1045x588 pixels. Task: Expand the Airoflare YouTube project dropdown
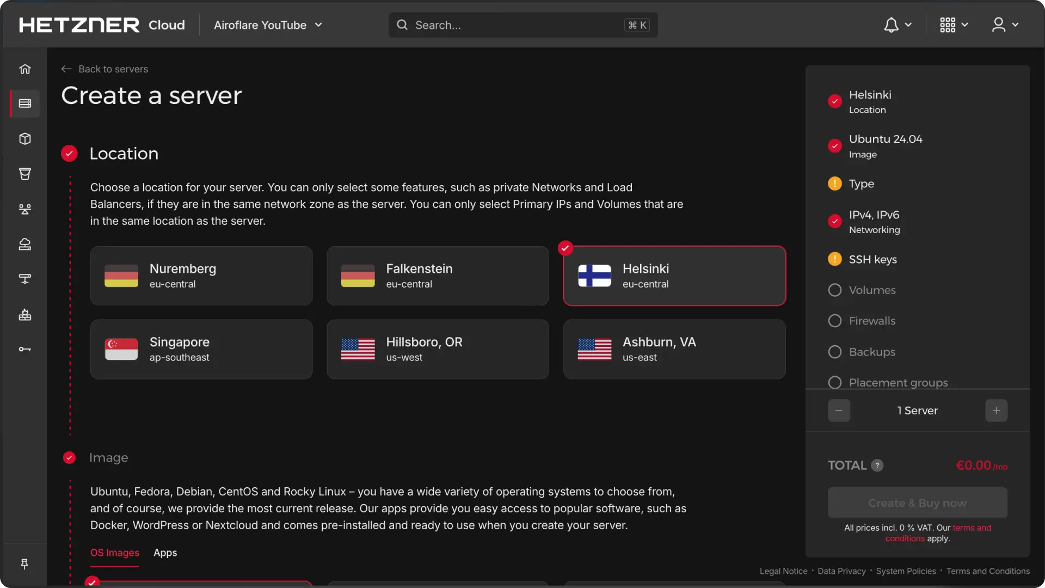pyautogui.click(x=268, y=25)
